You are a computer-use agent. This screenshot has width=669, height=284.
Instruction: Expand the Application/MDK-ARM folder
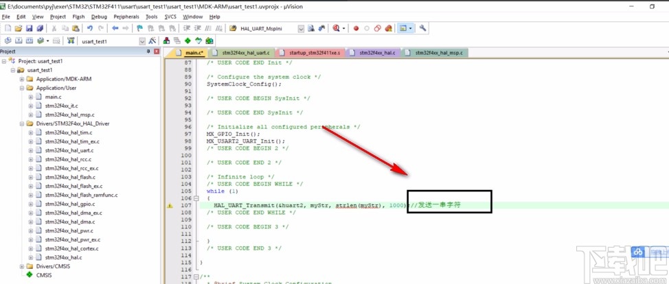(22, 79)
